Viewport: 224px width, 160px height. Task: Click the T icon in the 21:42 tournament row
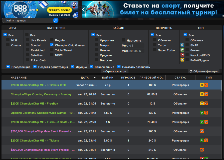[206, 113]
